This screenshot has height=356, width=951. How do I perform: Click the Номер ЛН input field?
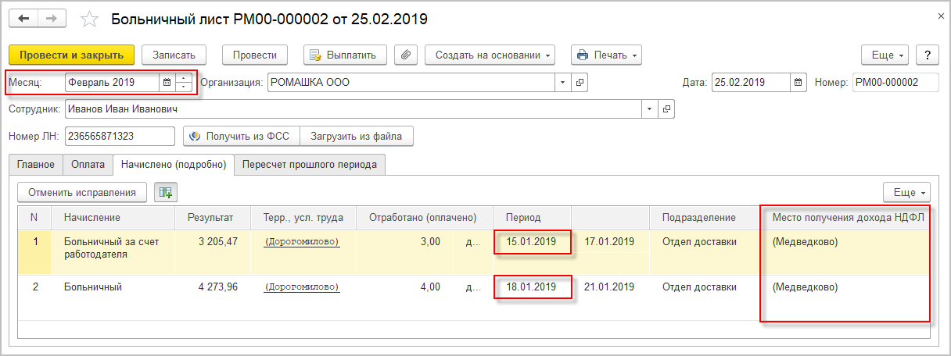pyautogui.click(x=120, y=136)
